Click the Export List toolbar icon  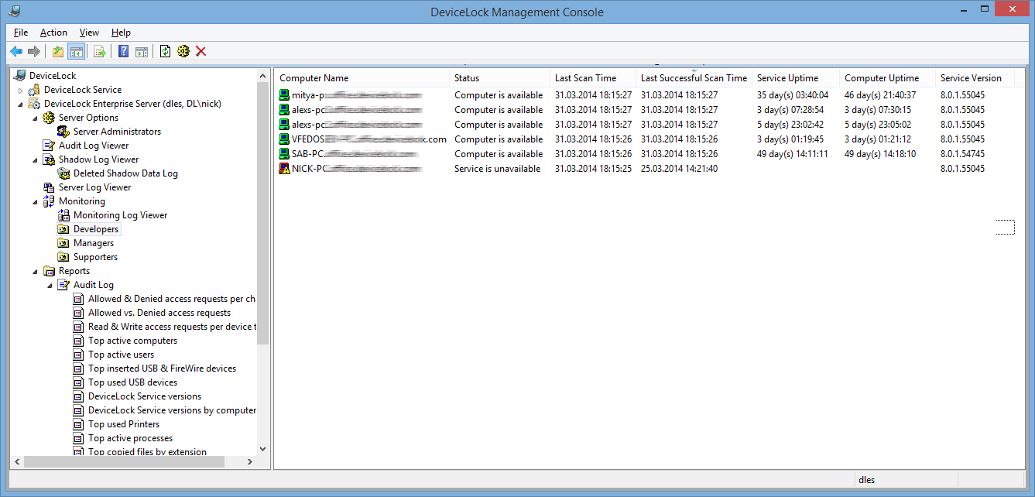(x=99, y=51)
